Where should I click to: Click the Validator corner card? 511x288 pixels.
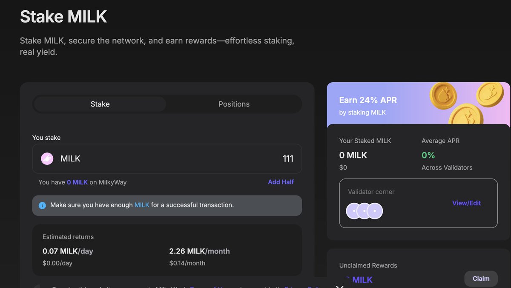coord(418,203)
